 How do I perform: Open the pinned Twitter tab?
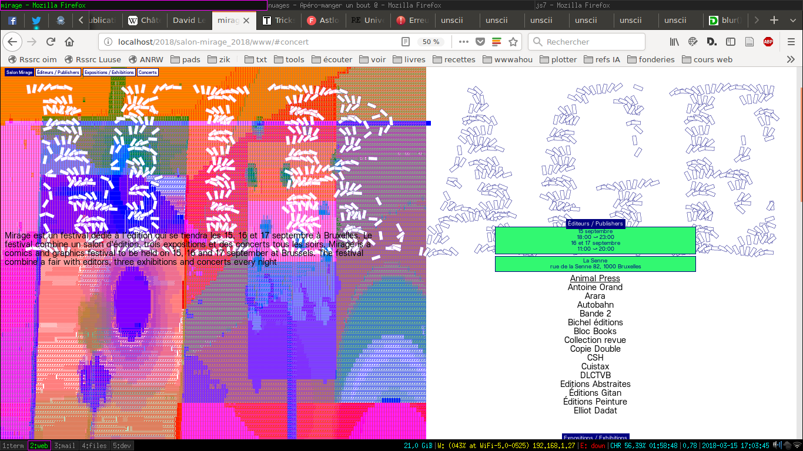click(36, 20)
